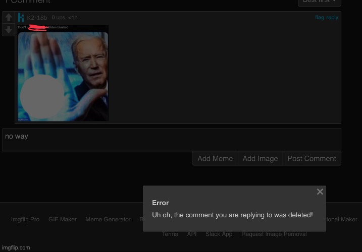Open the Biden meme image in comment
This screenshot has width=362, height=252.
point(63,73)
